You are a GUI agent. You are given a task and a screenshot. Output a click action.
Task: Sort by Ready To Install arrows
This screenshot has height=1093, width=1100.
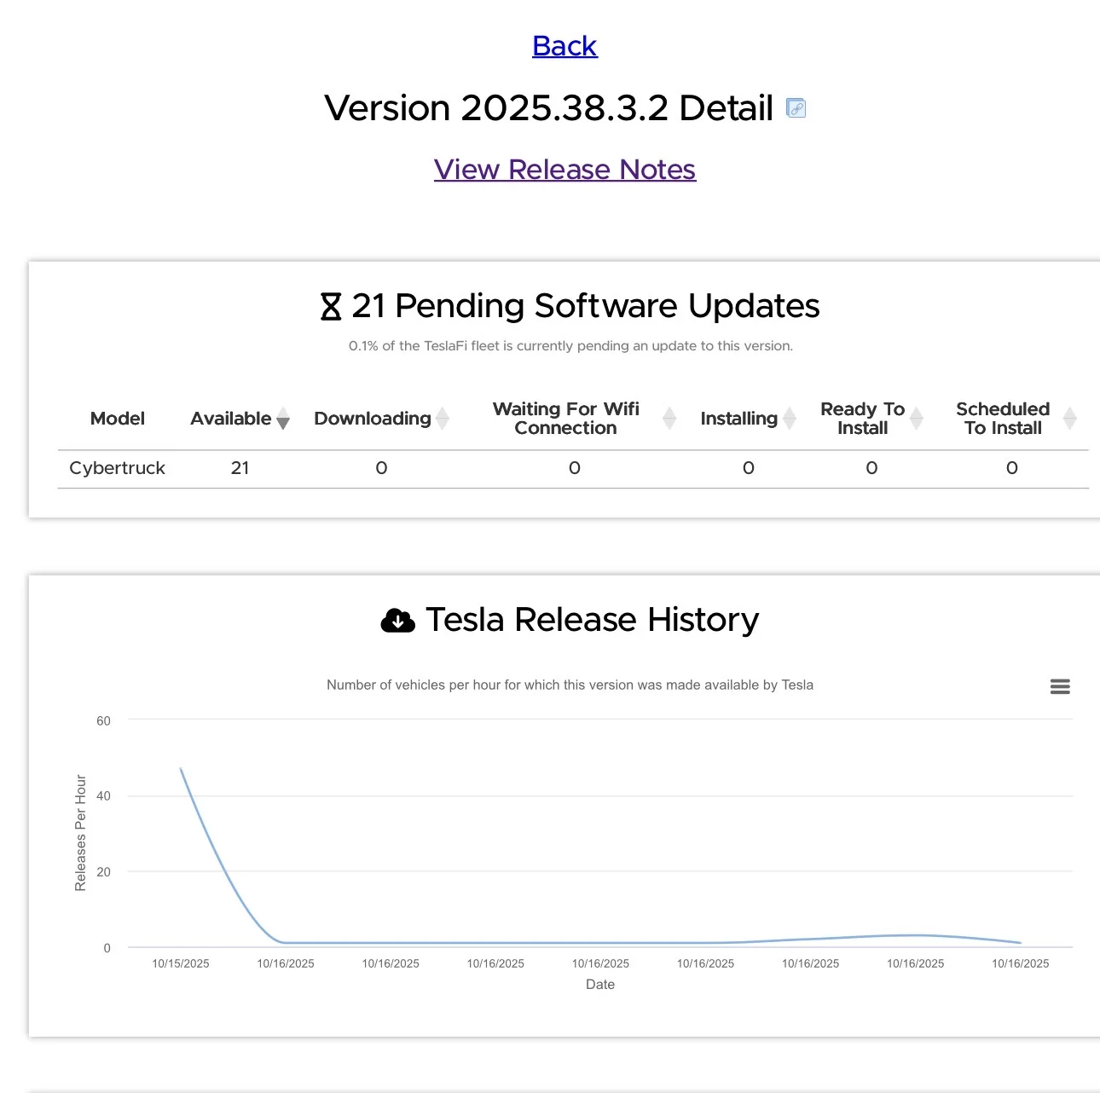tap(917, 419)
